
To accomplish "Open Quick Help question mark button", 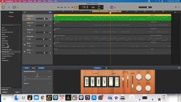I will tap(9, 7).
